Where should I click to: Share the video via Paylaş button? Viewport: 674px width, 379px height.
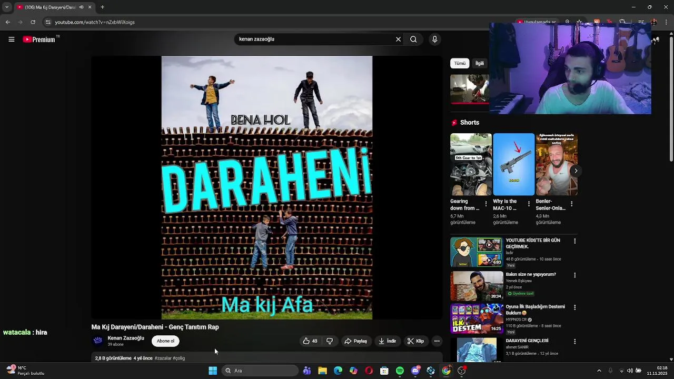click(x=355, y=341)
